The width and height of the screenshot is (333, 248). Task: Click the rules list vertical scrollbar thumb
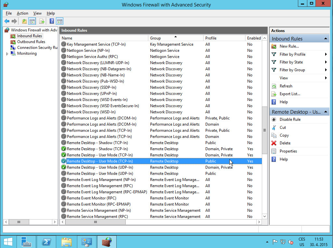coord(264,130)
